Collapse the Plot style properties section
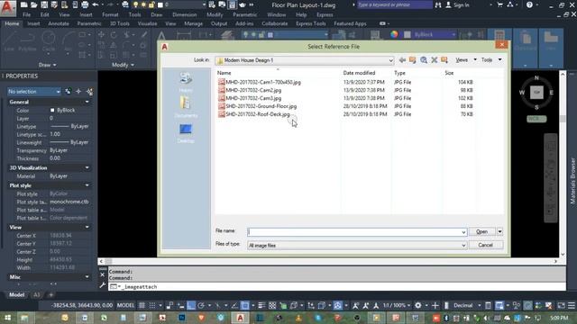The width and height of the screenshot is (577, 324). pos(87,185)
